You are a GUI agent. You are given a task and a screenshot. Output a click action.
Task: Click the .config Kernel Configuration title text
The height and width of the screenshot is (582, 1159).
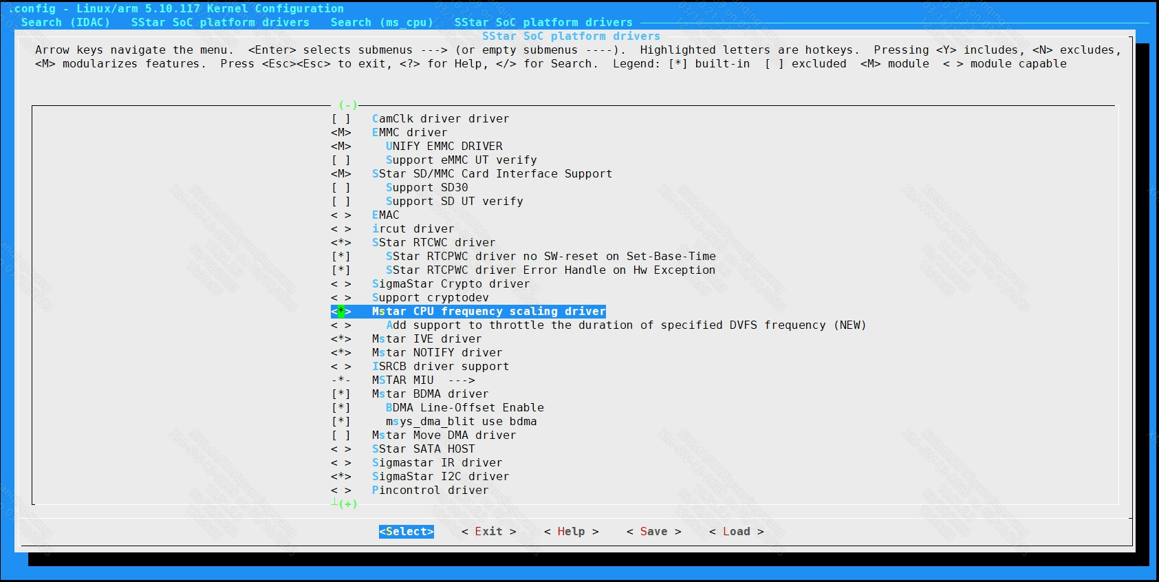(x=176, y=8)
